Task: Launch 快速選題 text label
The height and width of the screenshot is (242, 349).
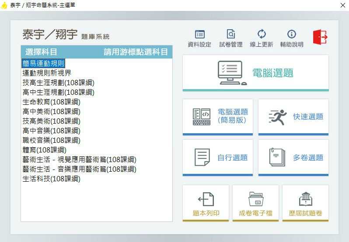Action: 308,117
